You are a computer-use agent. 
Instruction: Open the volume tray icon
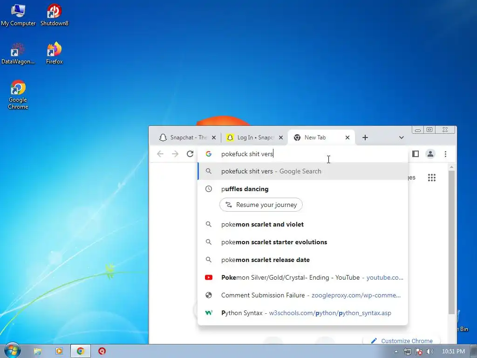click(x=429, y=351)
